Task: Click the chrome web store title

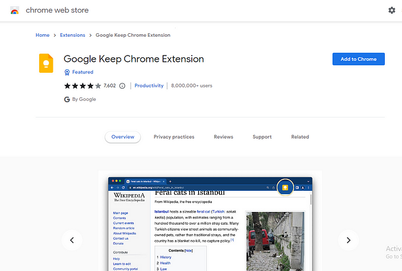Action: pyautogui.click(x=57, y=10)
